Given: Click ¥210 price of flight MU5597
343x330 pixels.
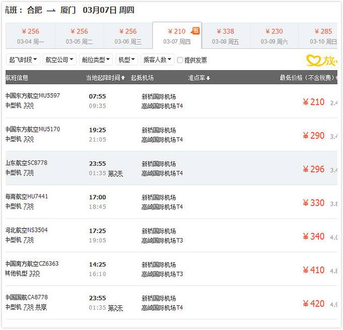Looking at the screenshot, I should 313,102.
